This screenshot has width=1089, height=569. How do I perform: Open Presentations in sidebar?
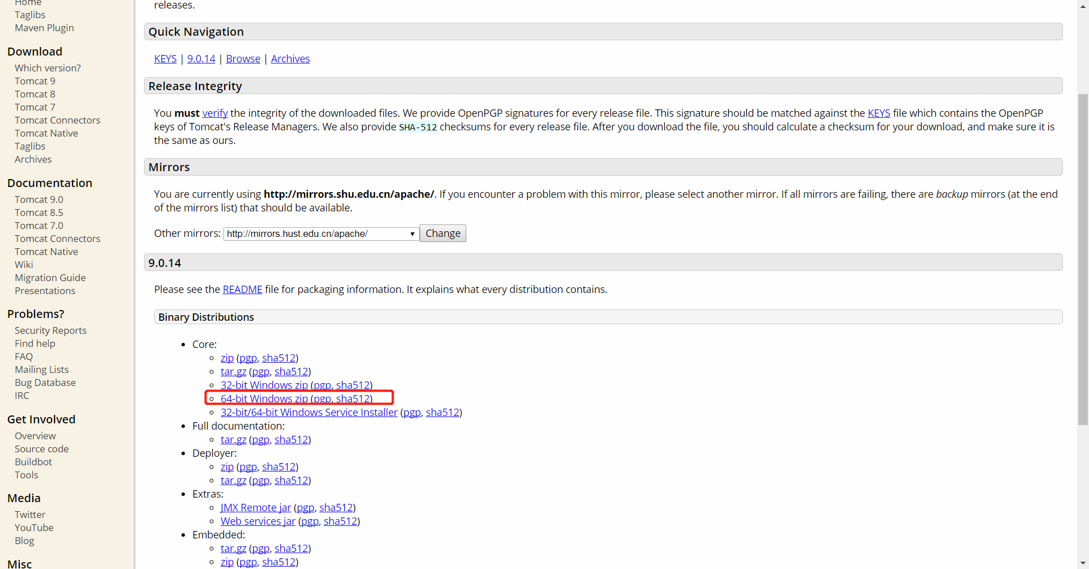[45, 291]
